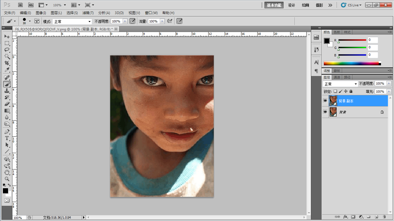394x221 pixels.
Task: Open the layer blend mode 正常 dropdown
Action: point(340,84)
